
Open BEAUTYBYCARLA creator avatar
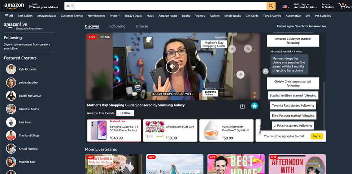[x=11, y=96]
